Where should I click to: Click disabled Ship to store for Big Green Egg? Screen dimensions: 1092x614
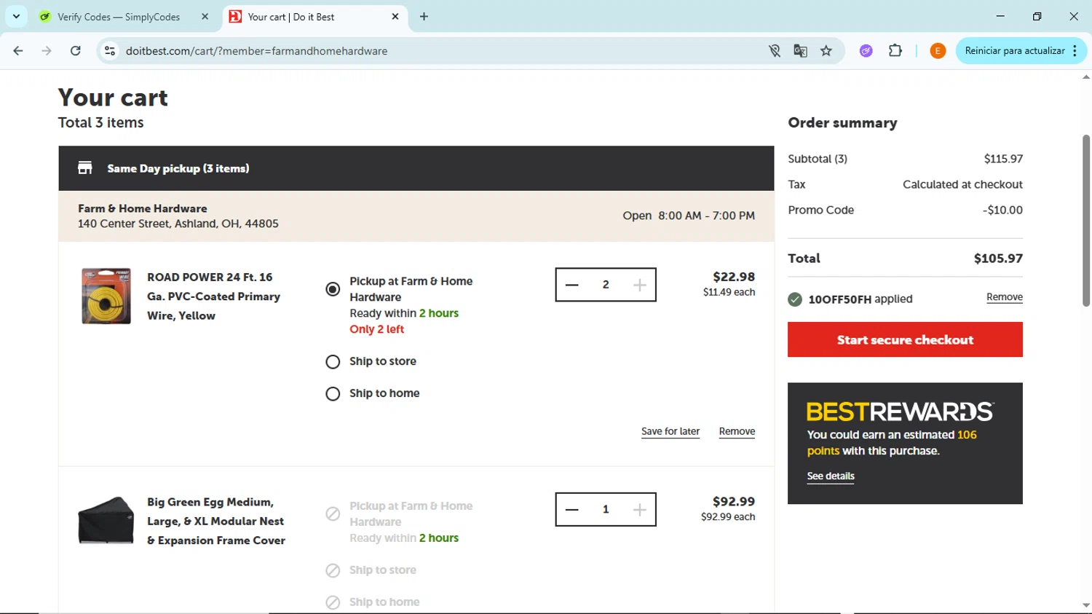(333, 570)
